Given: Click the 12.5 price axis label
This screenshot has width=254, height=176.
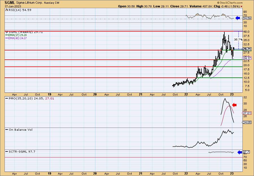Looking at the screenshot, I should pos(246,78).
